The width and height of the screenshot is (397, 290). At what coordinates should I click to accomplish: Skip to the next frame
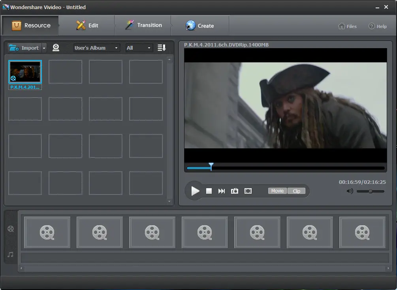[222, 191]
